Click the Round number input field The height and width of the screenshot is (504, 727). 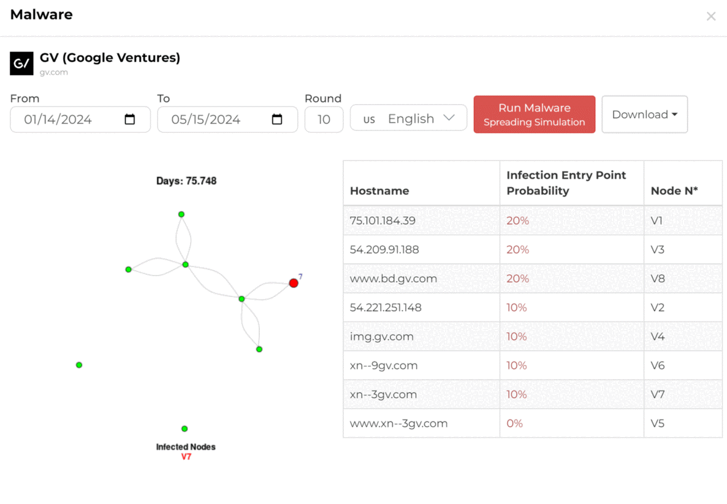coord(324,119)
